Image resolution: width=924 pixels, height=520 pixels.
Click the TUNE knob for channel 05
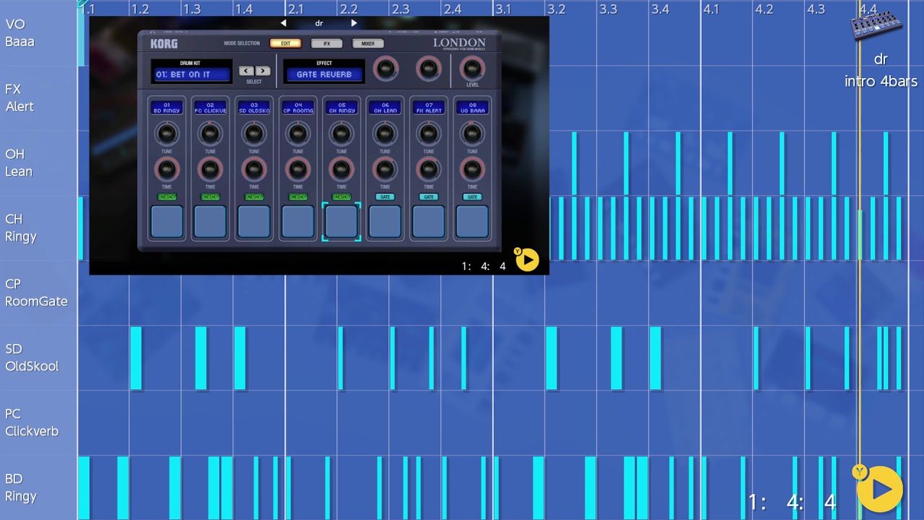(341, 134)
